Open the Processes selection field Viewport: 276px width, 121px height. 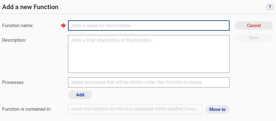click(149, 82)
